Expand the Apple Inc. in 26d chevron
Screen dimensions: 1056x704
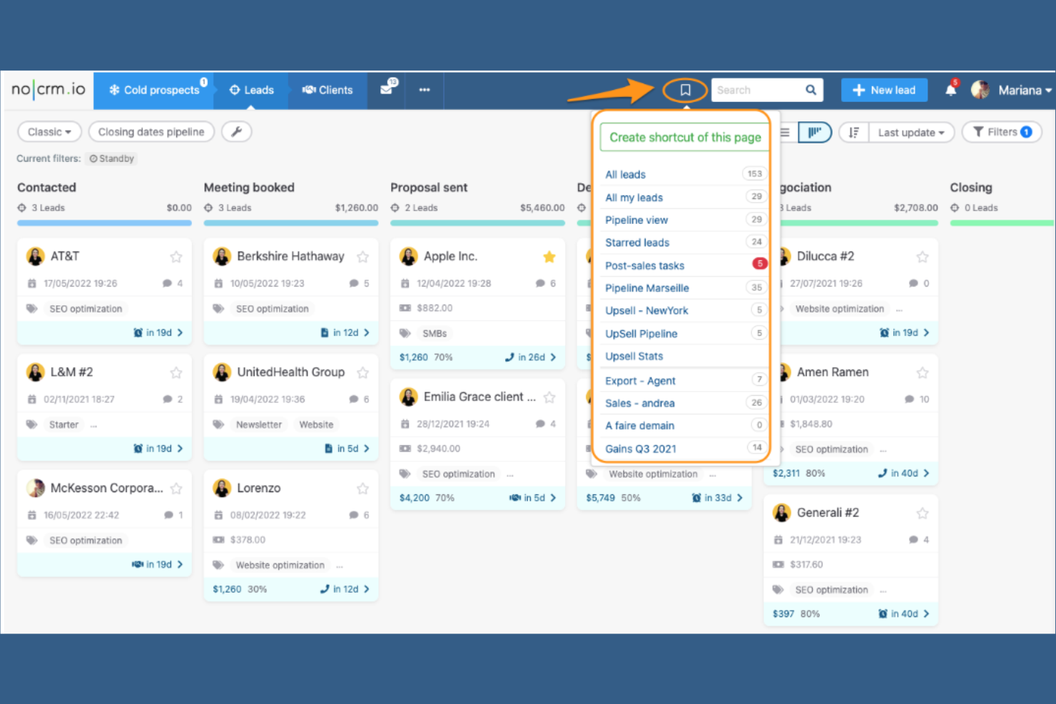(553, 357)
